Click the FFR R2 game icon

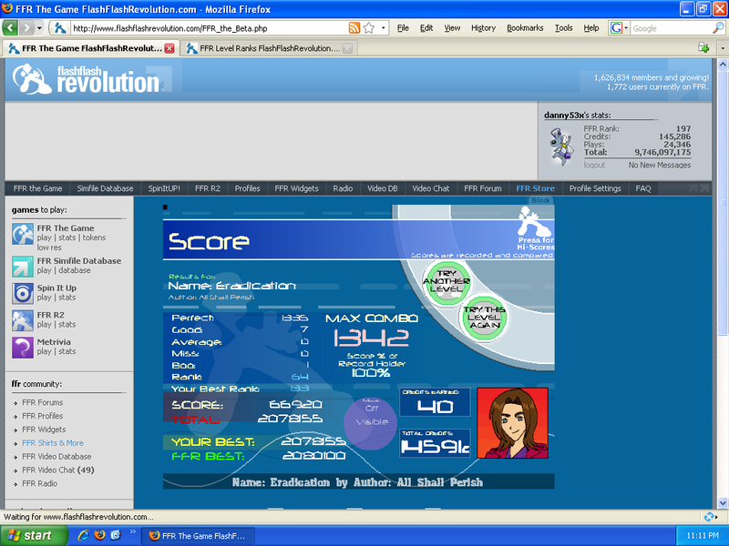click(23, 320)
